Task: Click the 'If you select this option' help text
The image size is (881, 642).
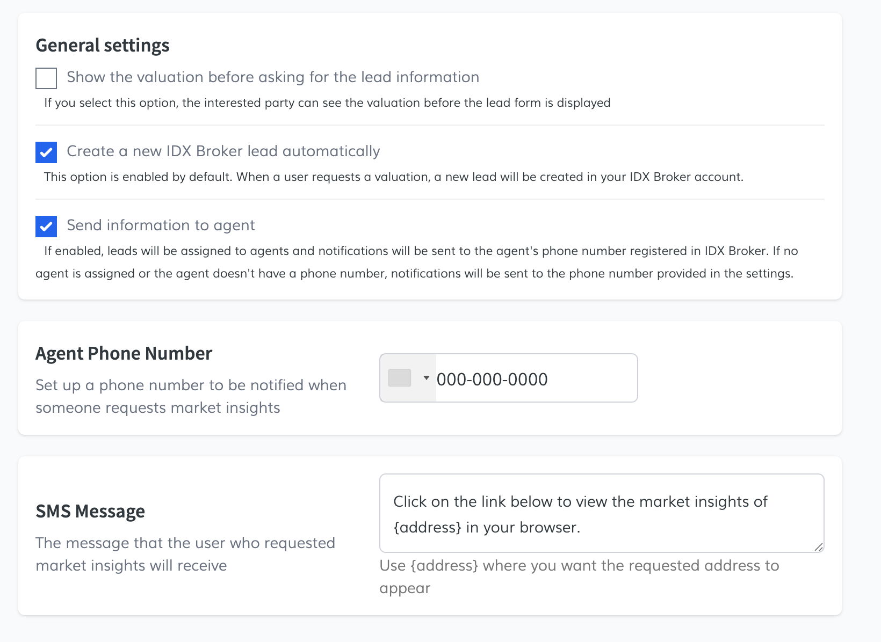Action: click(327, 103)
